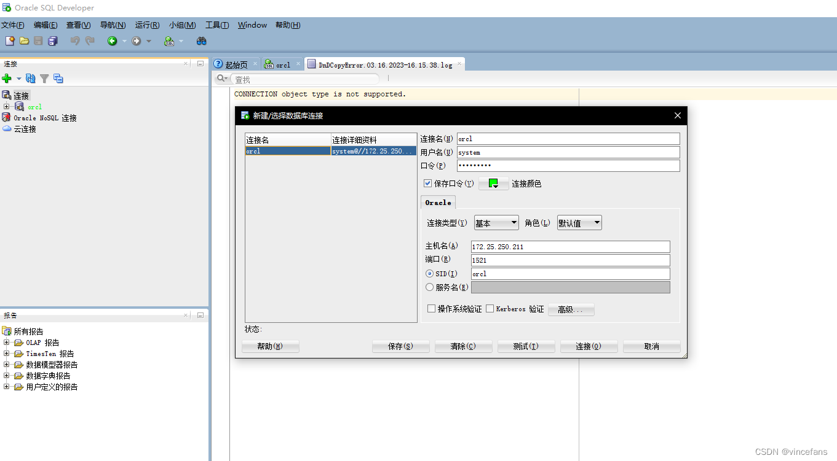
Task: Click the gray Forward navigation icon
Action: 137,41
